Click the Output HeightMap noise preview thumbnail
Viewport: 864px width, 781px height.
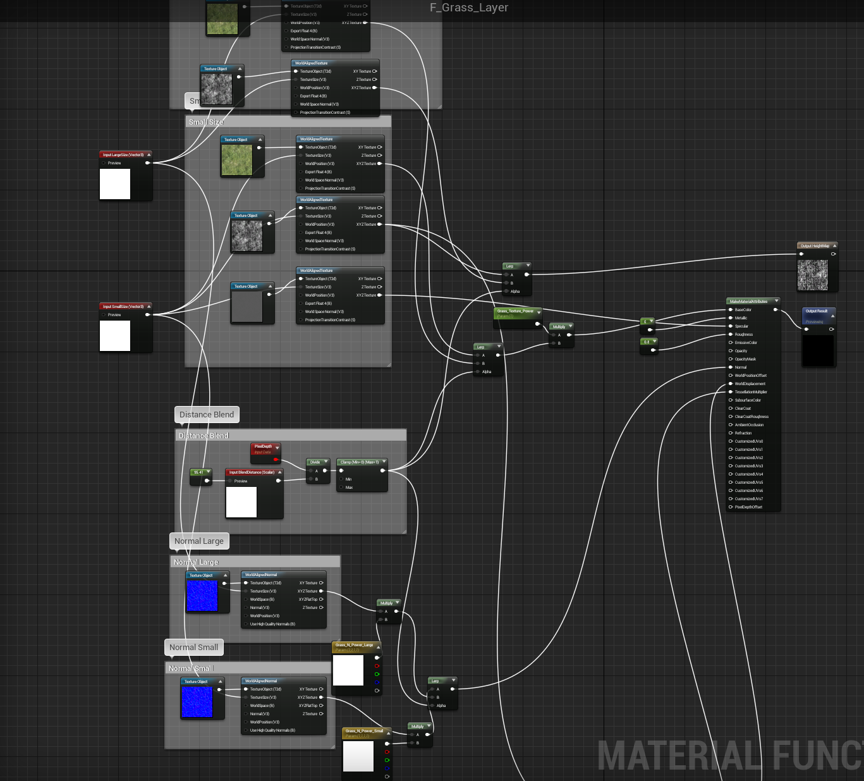813,275
